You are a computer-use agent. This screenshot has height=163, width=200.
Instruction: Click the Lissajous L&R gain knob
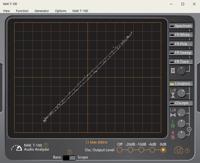(181, 93)
